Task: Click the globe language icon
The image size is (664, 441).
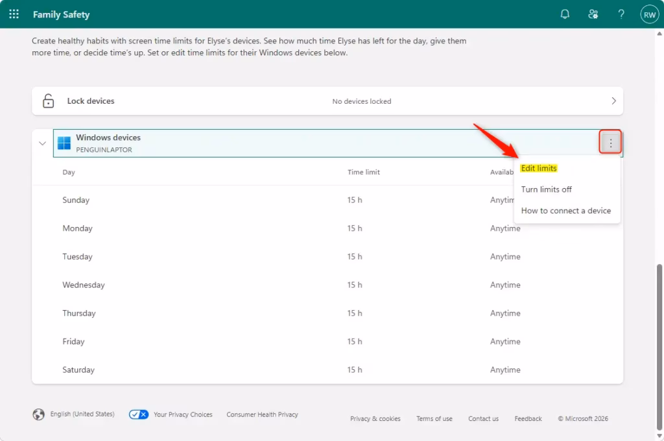Action: coord(38,414)
